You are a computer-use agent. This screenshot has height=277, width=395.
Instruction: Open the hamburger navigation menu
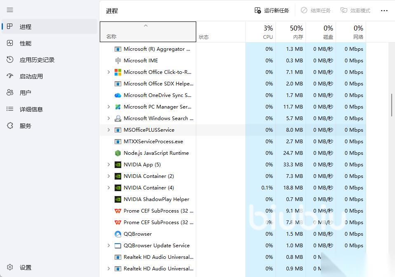[10, 10]
